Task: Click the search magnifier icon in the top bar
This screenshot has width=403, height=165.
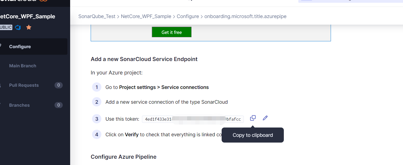Action: point(190,1)
